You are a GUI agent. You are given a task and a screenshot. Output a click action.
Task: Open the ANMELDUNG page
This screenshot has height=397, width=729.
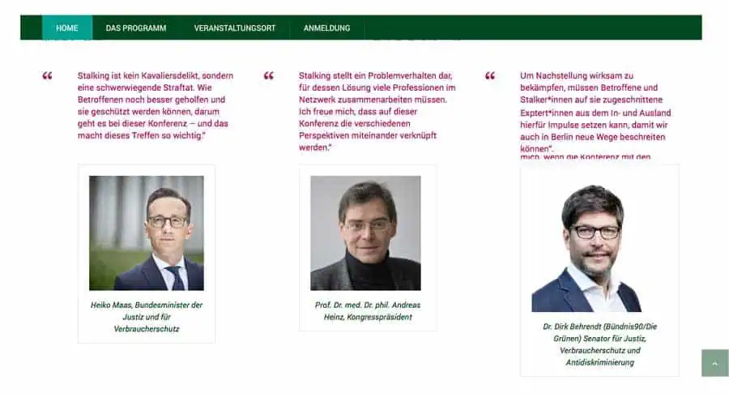click(327, 28)
